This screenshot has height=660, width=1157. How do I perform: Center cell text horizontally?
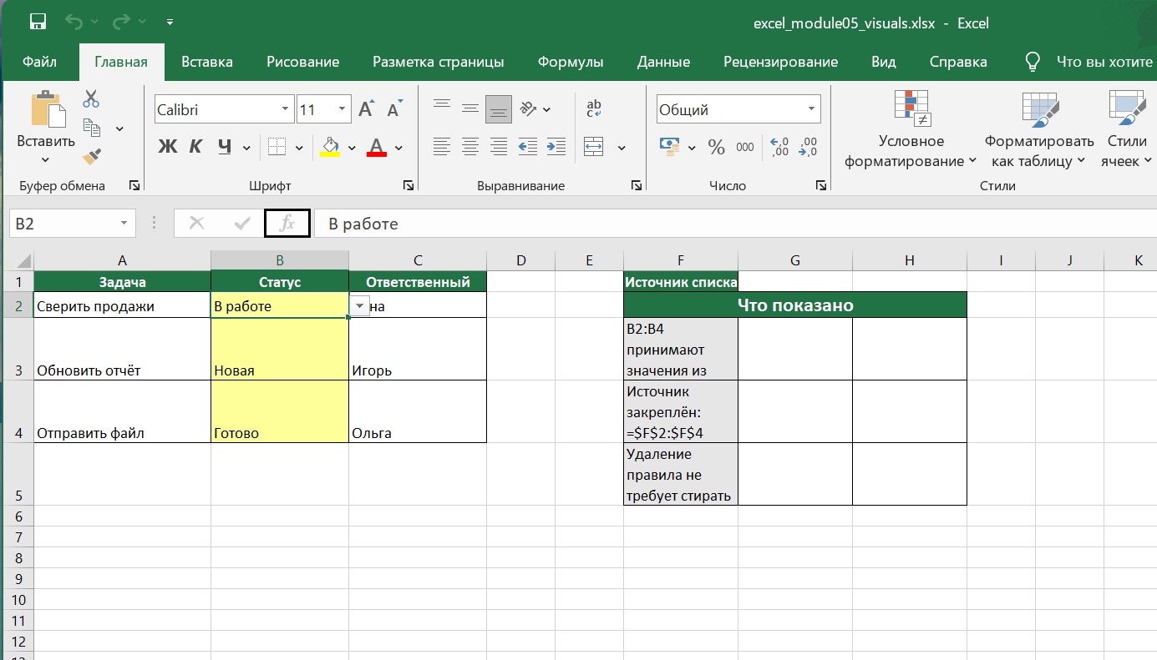[x=470, y=147]
